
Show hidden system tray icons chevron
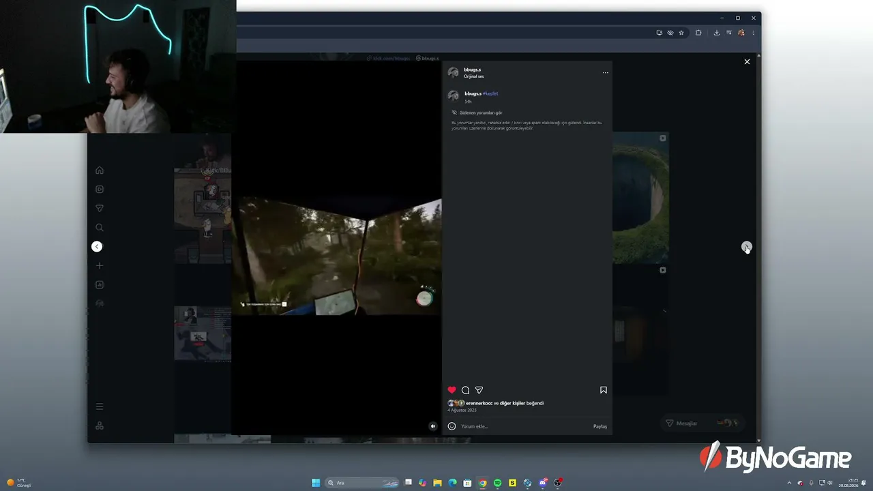pyautogui.click(x=790, y=483)
